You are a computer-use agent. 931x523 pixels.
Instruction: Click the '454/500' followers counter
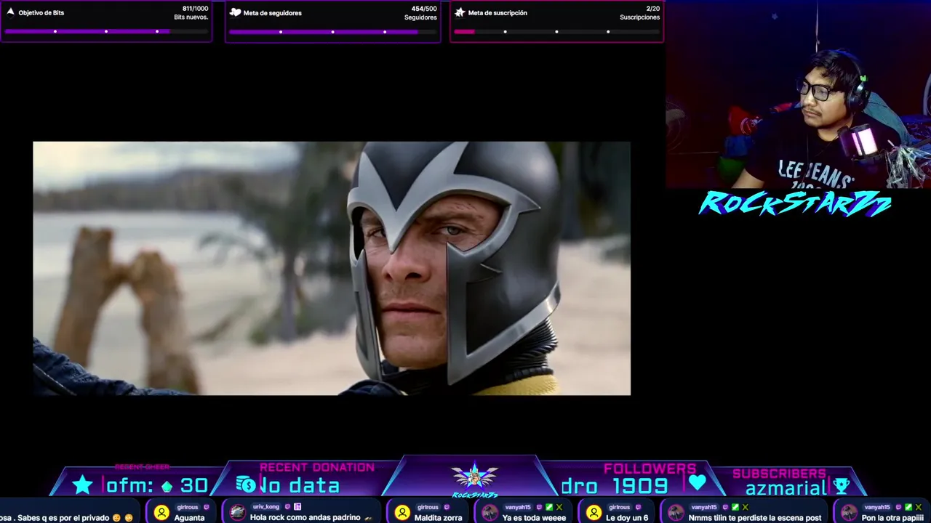pyautogui.click(x=424, y=9)
